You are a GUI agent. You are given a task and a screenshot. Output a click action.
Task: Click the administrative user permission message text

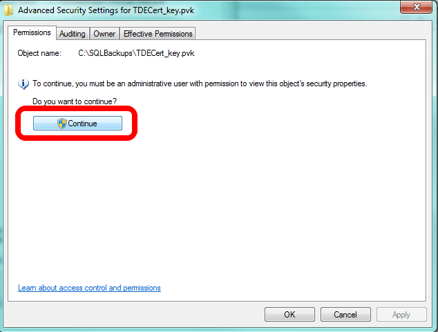[x=200, y=84]
